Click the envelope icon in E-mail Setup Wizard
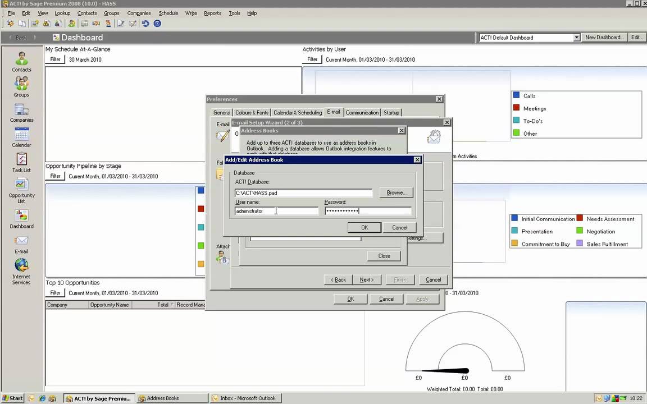The width and height of the screenshot is (647, 404). (434, 137)
